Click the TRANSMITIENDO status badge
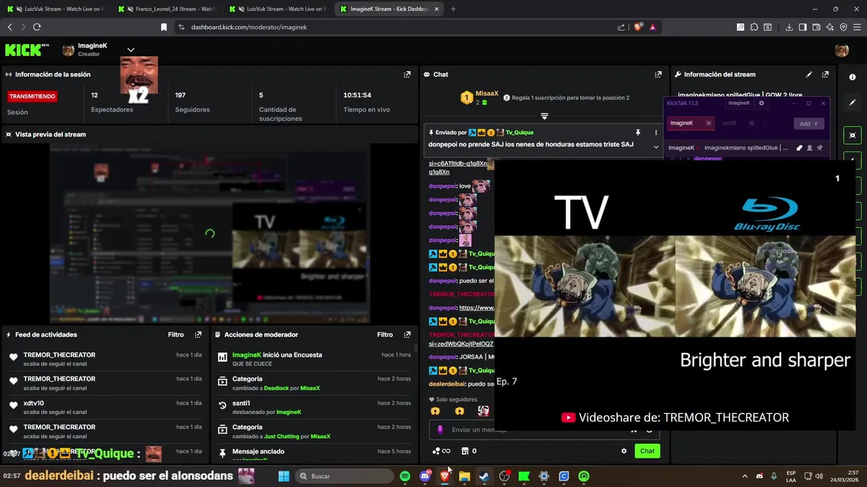 coord(33,97)
